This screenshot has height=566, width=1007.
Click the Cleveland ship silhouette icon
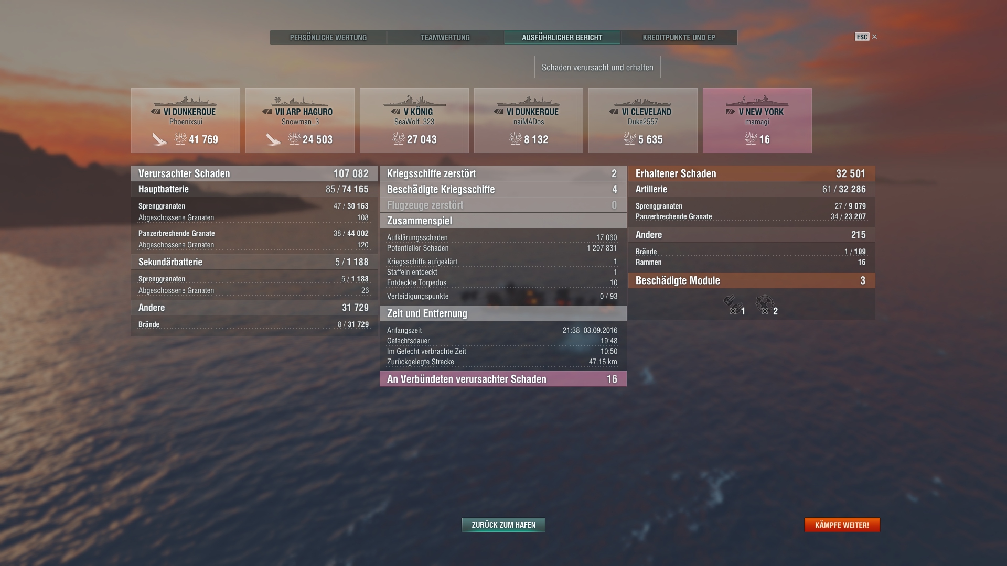[642, 101]
